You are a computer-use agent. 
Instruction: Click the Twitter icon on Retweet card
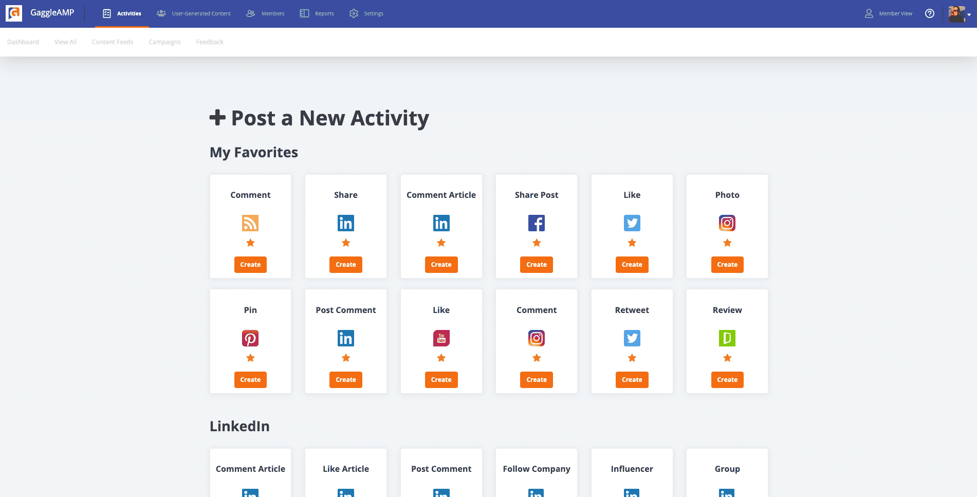coord(632,338)
